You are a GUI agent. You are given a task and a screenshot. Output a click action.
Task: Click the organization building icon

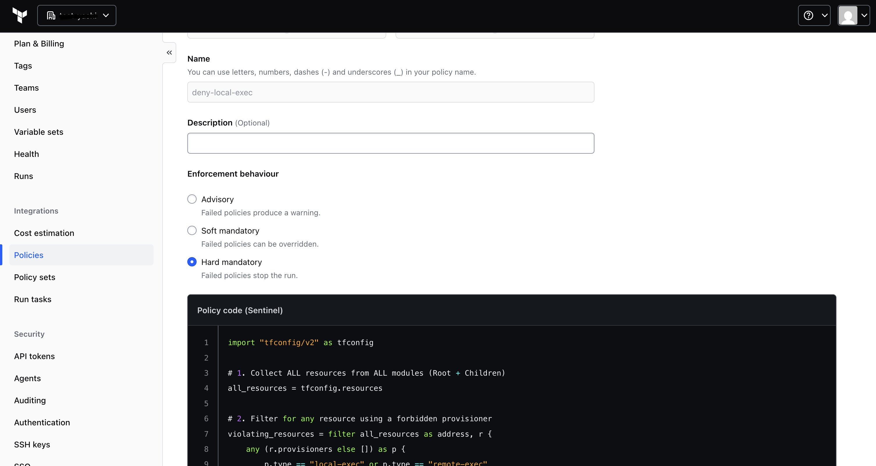tap(51, 15)
